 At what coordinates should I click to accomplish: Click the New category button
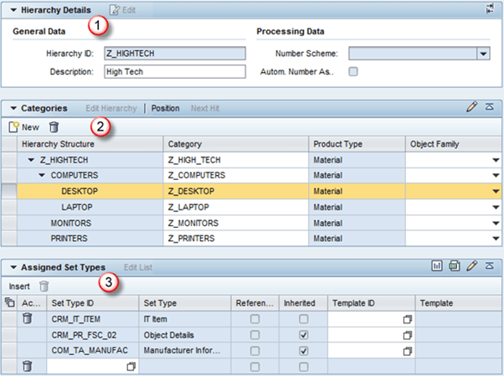[23, 126]
